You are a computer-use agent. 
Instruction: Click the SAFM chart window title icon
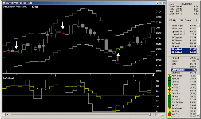[4, 3]
